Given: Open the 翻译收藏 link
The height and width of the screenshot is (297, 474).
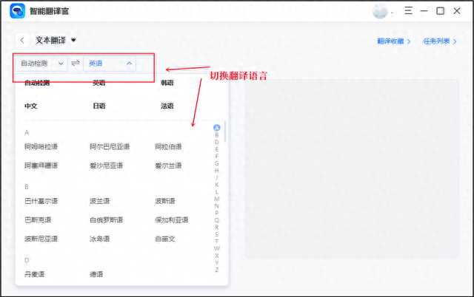Looking at the screenshot, I should coord(393,41).
